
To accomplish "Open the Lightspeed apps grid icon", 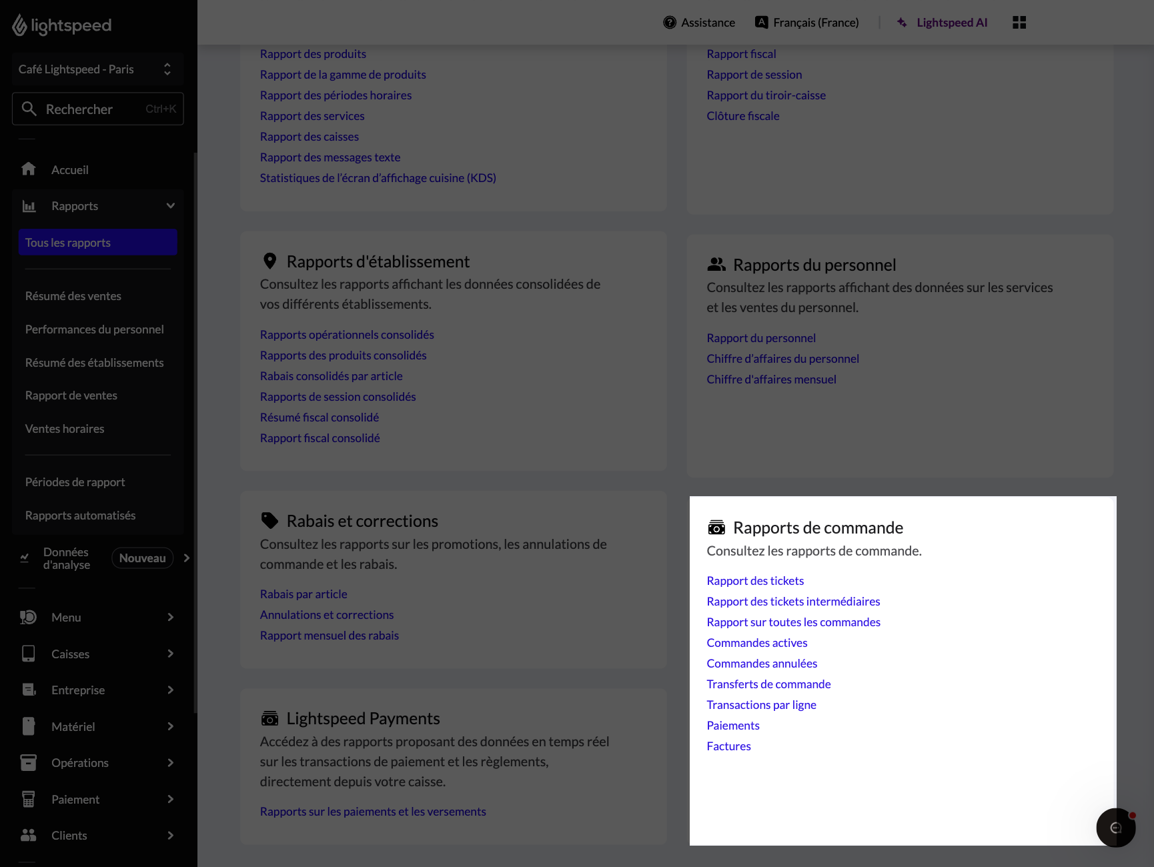I will 1019,22.
